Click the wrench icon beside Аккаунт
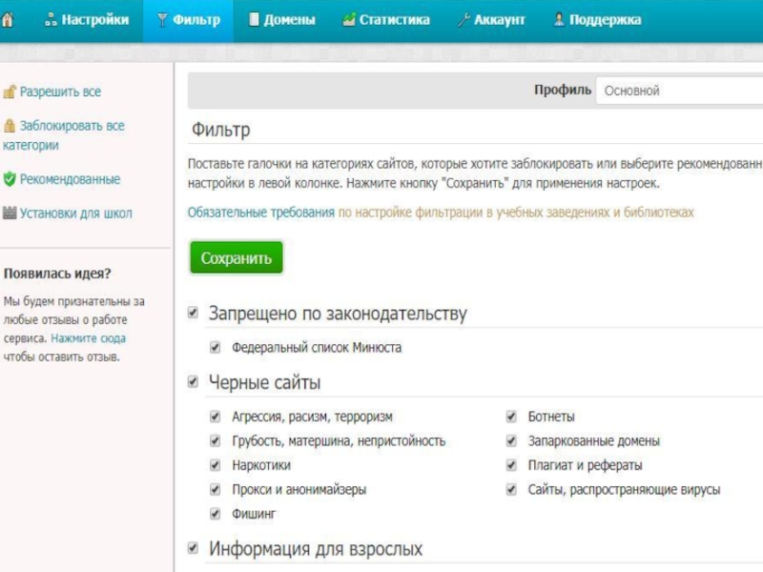 (464, 19)
